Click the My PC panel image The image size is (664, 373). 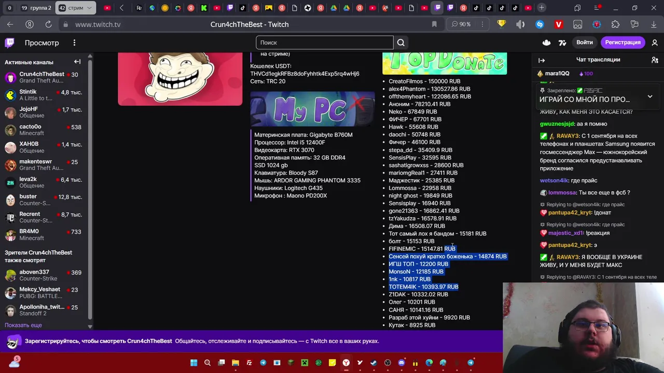(x=312, y=109)
